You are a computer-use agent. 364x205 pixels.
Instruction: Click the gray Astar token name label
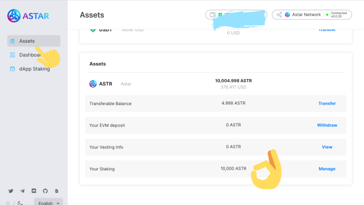(126, 84)
